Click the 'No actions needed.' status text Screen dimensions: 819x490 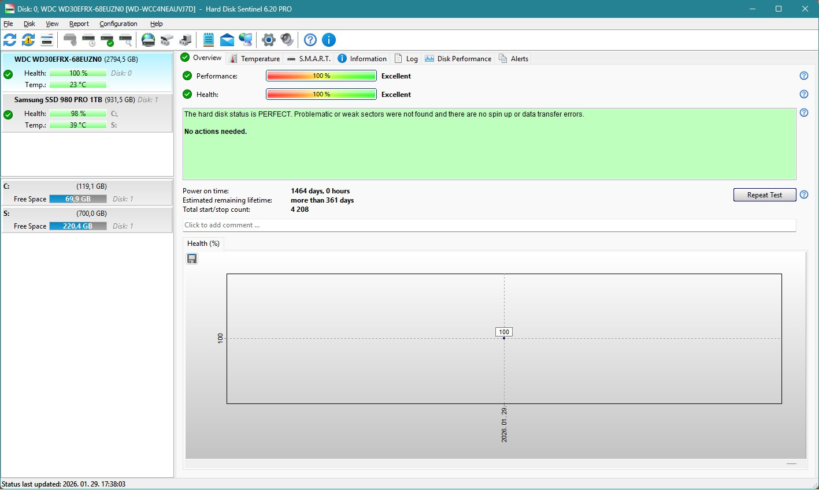[216, 132]
